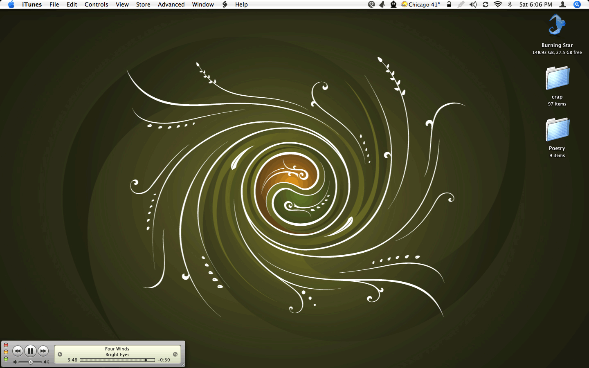Screen dimensions: 589x368
Task: Click the resize grip of the mini player
Action: (182, 364)
